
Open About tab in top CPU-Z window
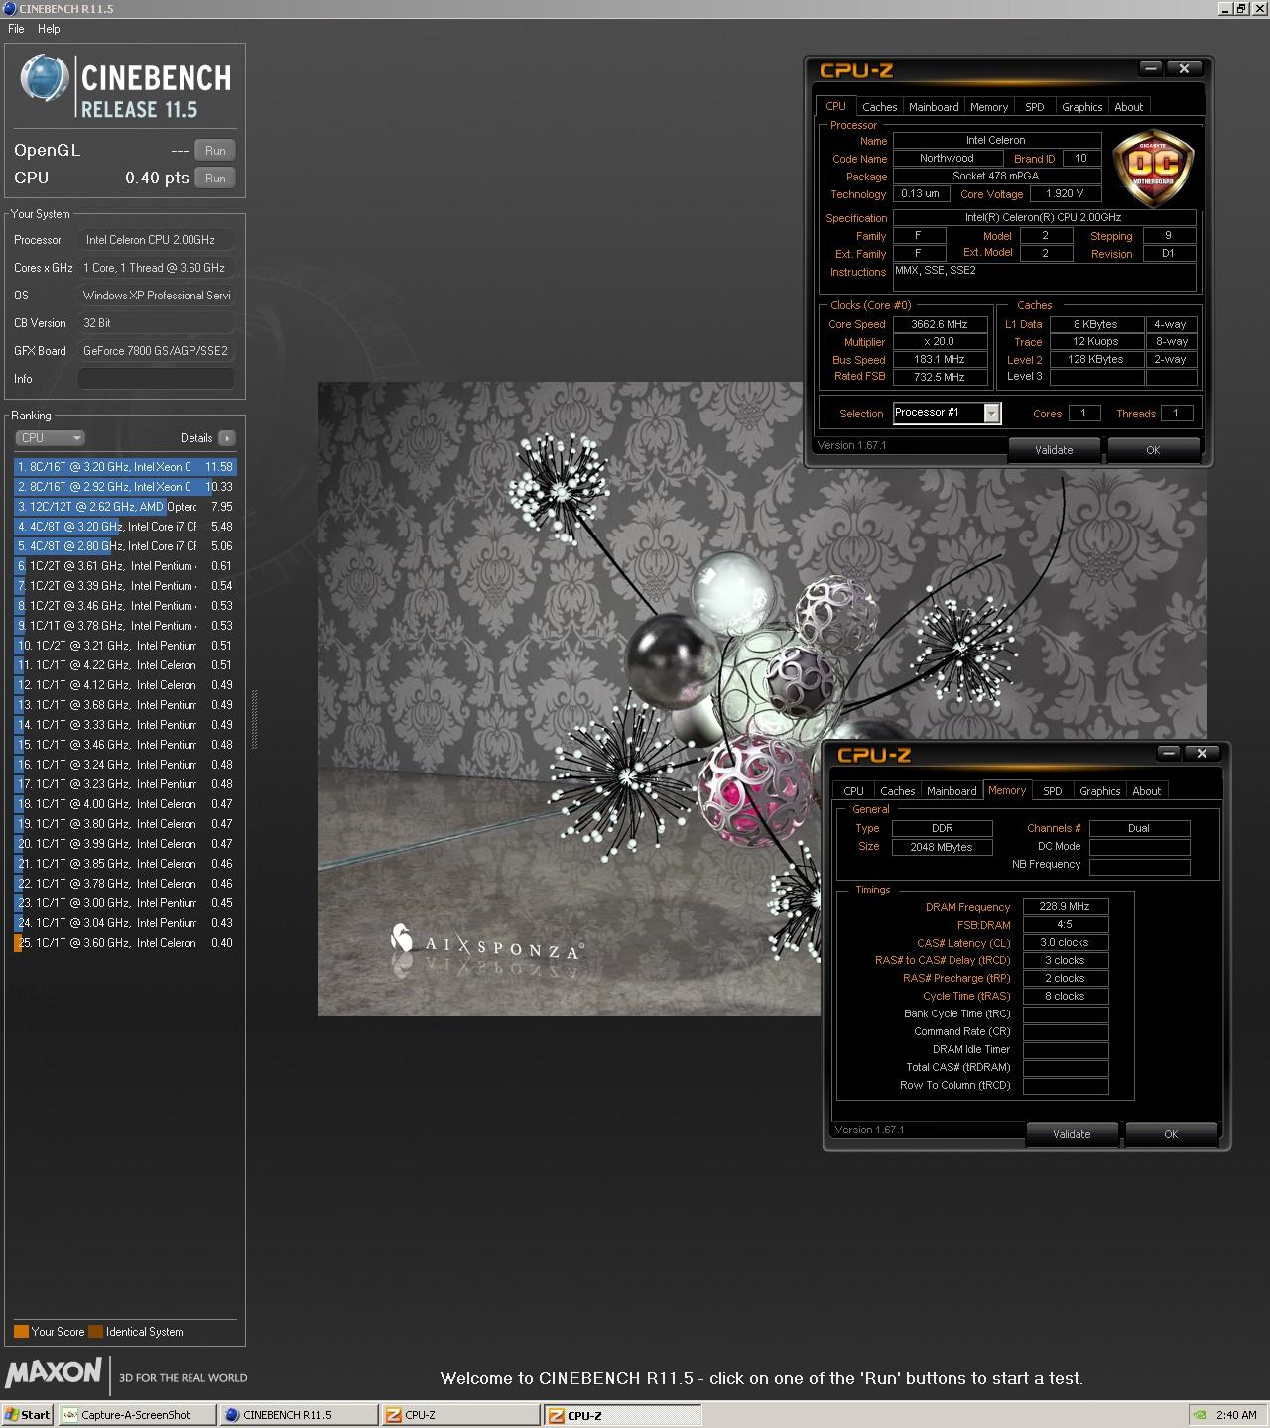(x=1128, y=107)
